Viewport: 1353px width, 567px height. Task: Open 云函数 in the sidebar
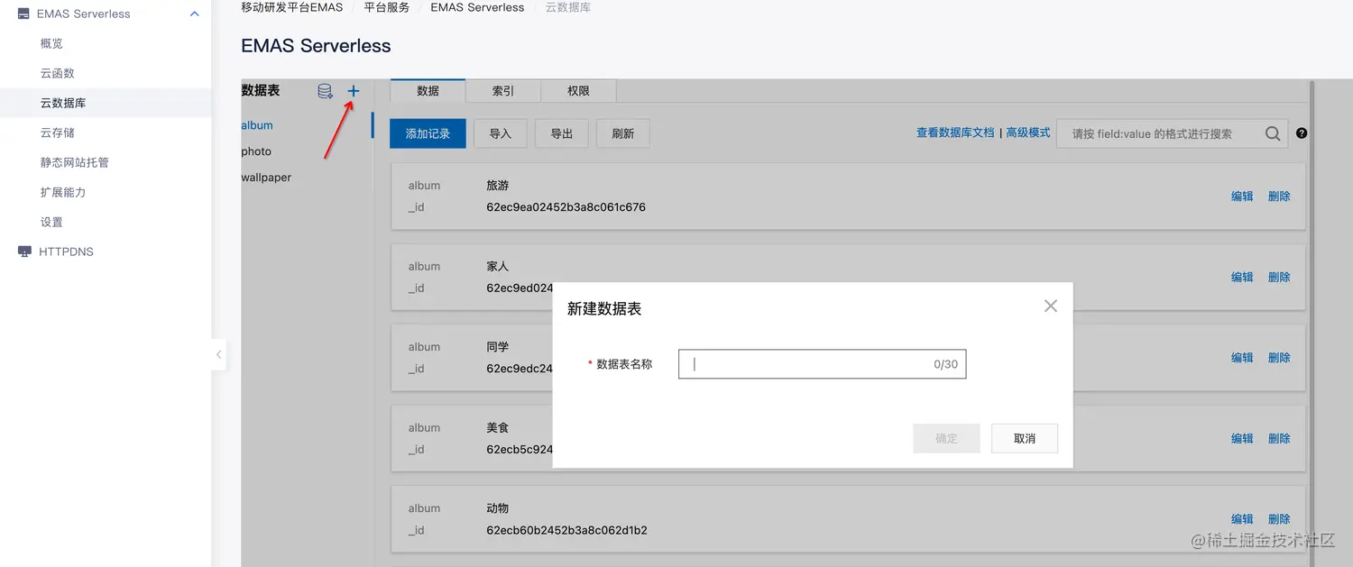(x=57, y=73)
